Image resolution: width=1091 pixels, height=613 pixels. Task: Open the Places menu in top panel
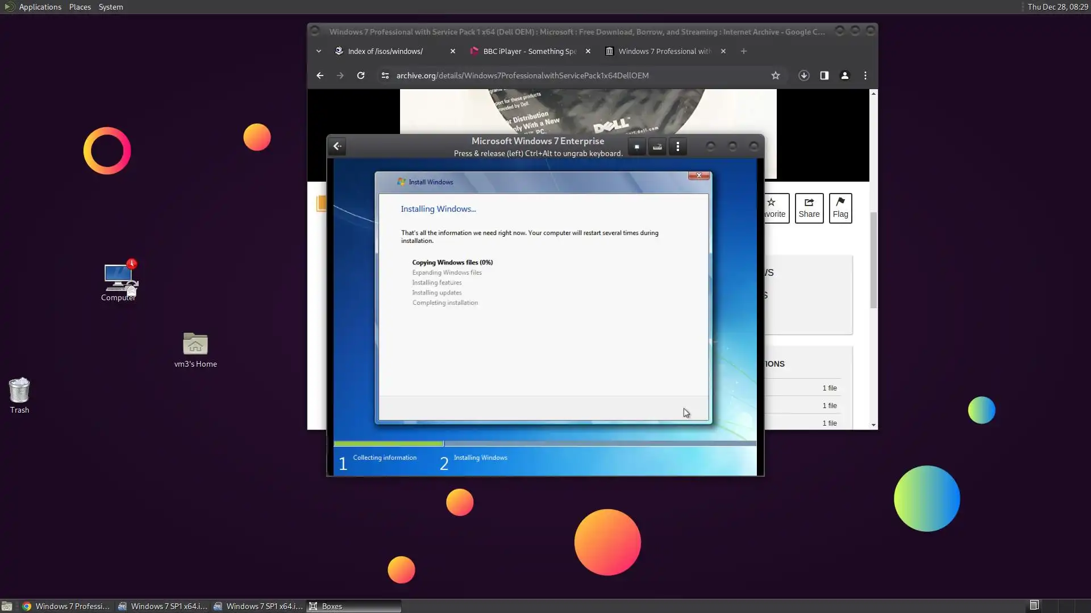80,7
